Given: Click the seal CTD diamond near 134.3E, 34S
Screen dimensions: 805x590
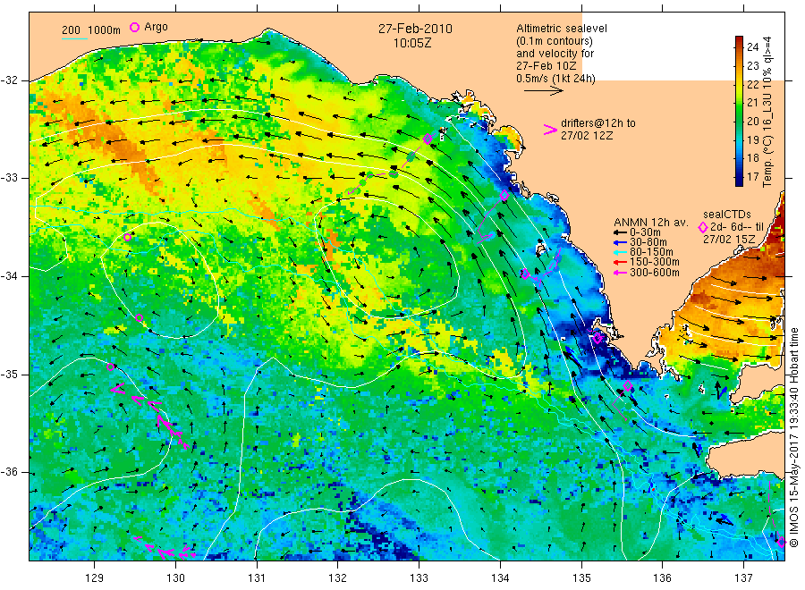Looking at the screenshot, I should (525, 274).
